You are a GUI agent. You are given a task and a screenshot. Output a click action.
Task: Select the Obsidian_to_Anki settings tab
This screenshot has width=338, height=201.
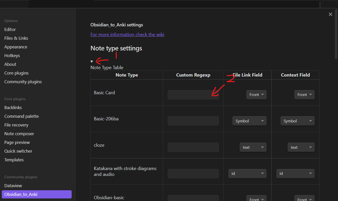[37, 194]
